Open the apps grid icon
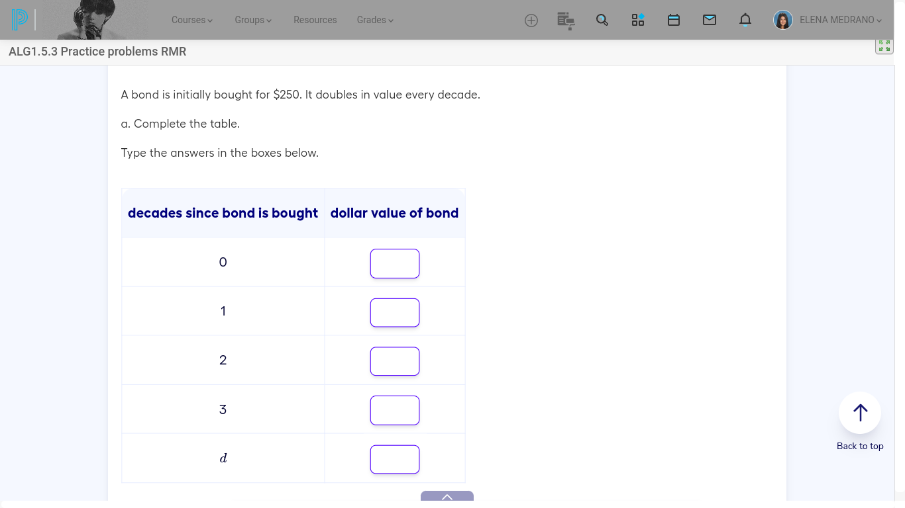Viewport: 905px width, 508px height. [x=637, y=20]
